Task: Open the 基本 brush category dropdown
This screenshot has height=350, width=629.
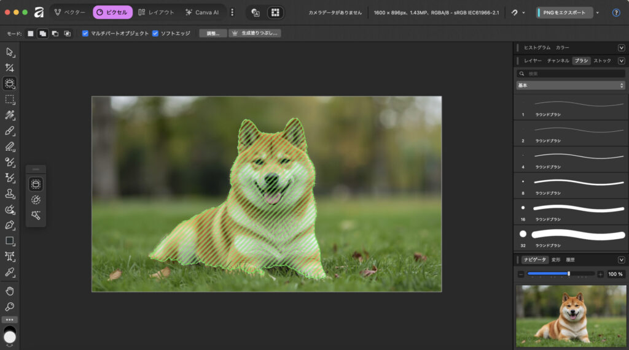Action: click(x=571, y=86)
